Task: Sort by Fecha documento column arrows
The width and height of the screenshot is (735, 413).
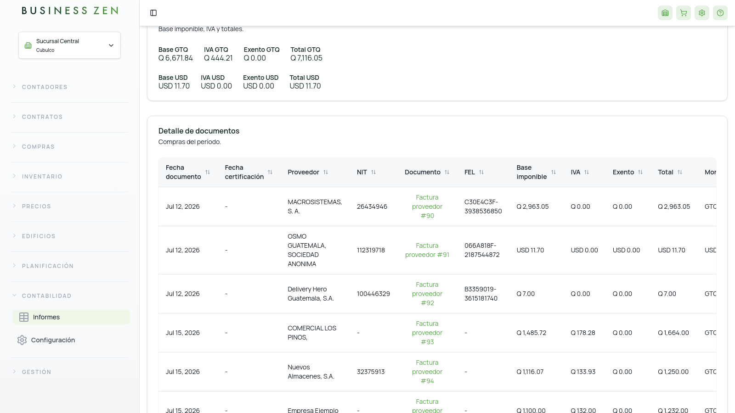Action: click(x=208, y=172)
